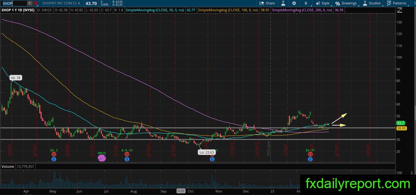The image size is (416, 195).
Task: Click the first earnings phone icon
Action: tap(54, 154)
